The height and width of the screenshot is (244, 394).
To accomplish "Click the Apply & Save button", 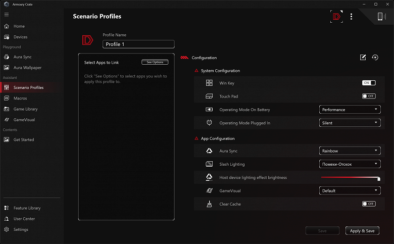I will click(x=362, y=231).
